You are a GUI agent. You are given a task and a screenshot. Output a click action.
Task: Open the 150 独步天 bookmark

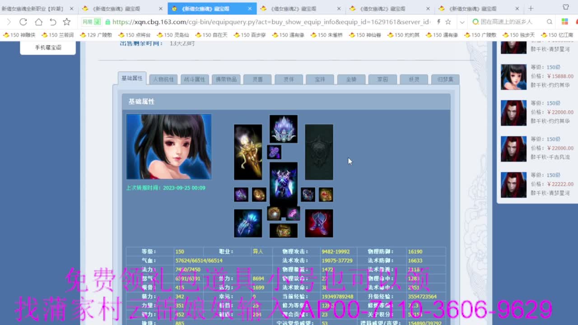(x=518, y=35)
